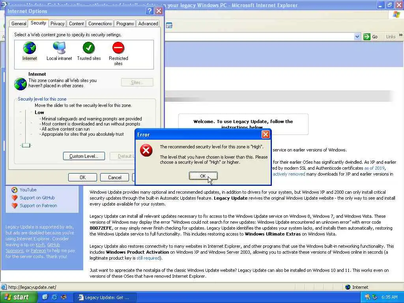Click the Custom Level... button
Image resolution: width=404 pixels, height=303 pixels.
[84, 156]
